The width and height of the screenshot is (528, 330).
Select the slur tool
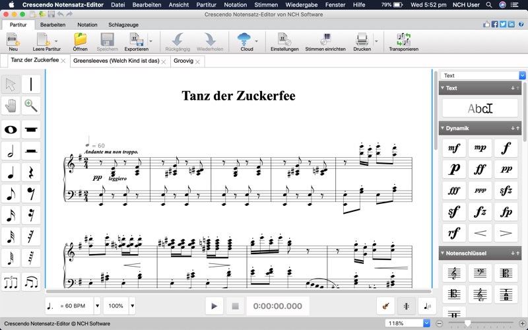point(31,282)
